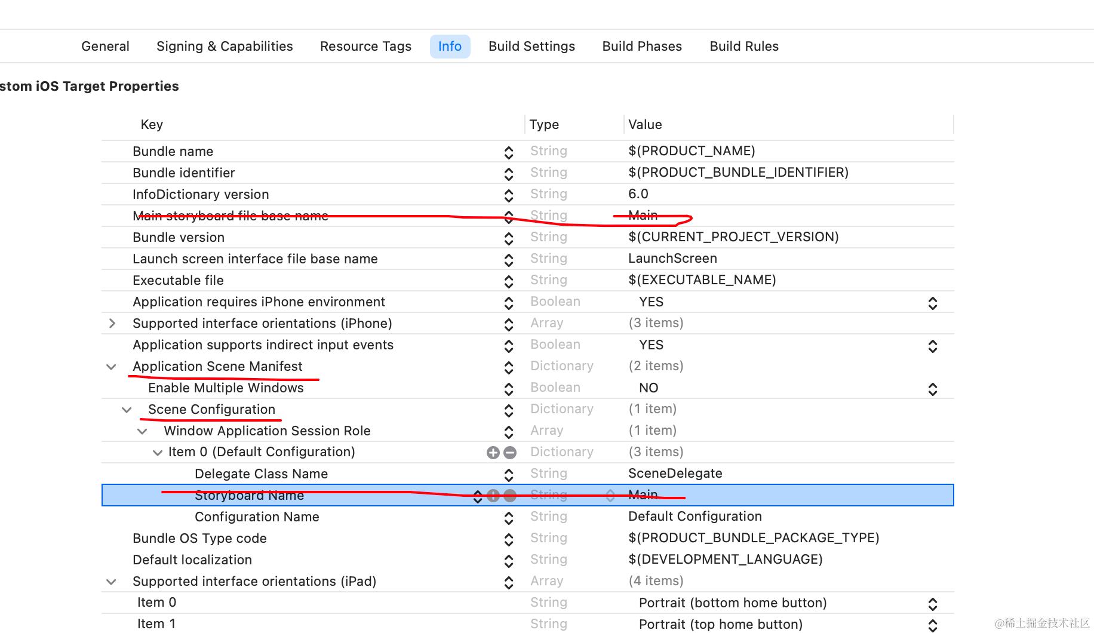
Task: Open the Build Rules tab
Action: coord(744,47)
